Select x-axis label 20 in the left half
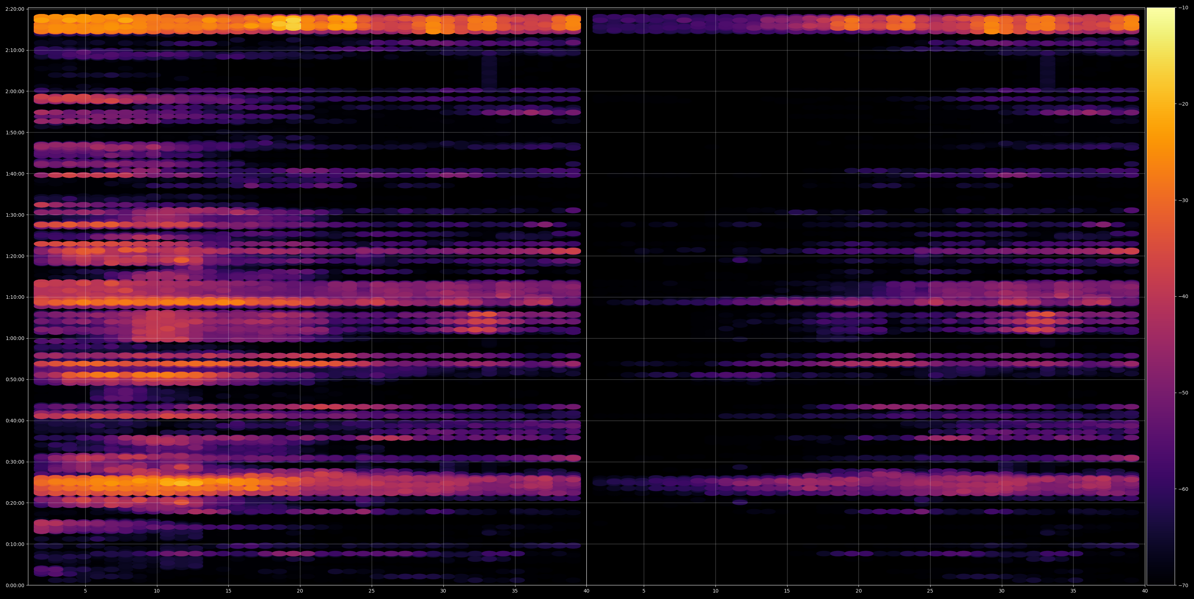 (300, 591)
